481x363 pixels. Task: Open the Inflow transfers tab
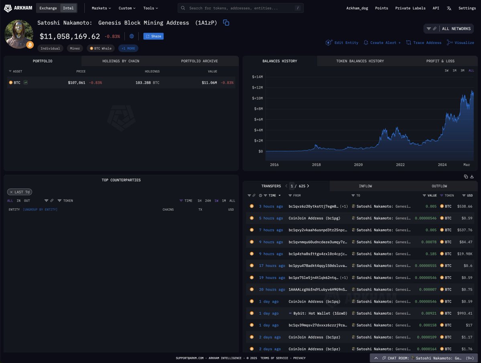[x=365, y=186]
